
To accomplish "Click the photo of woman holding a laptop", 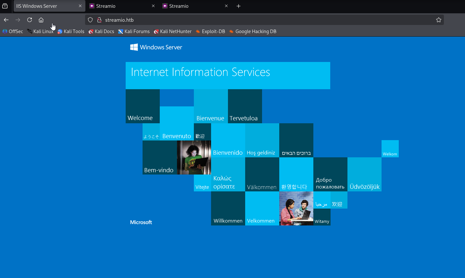I will click(x=194, y=157).
